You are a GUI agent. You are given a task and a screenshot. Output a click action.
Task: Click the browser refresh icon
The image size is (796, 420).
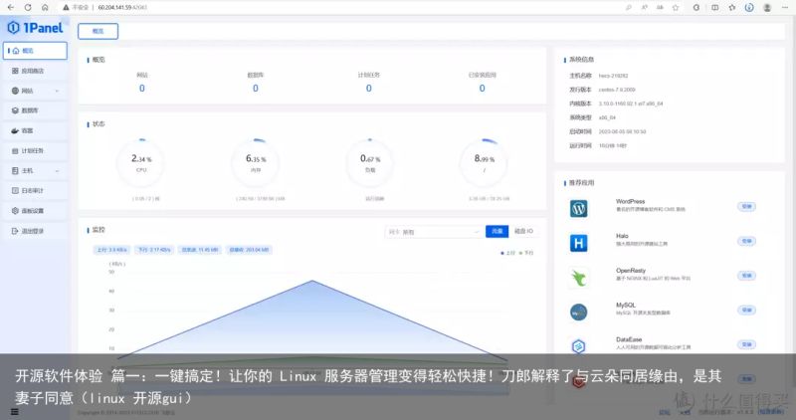pos(28,8)
